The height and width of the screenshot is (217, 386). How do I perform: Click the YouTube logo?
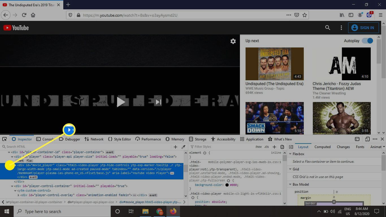16,28
